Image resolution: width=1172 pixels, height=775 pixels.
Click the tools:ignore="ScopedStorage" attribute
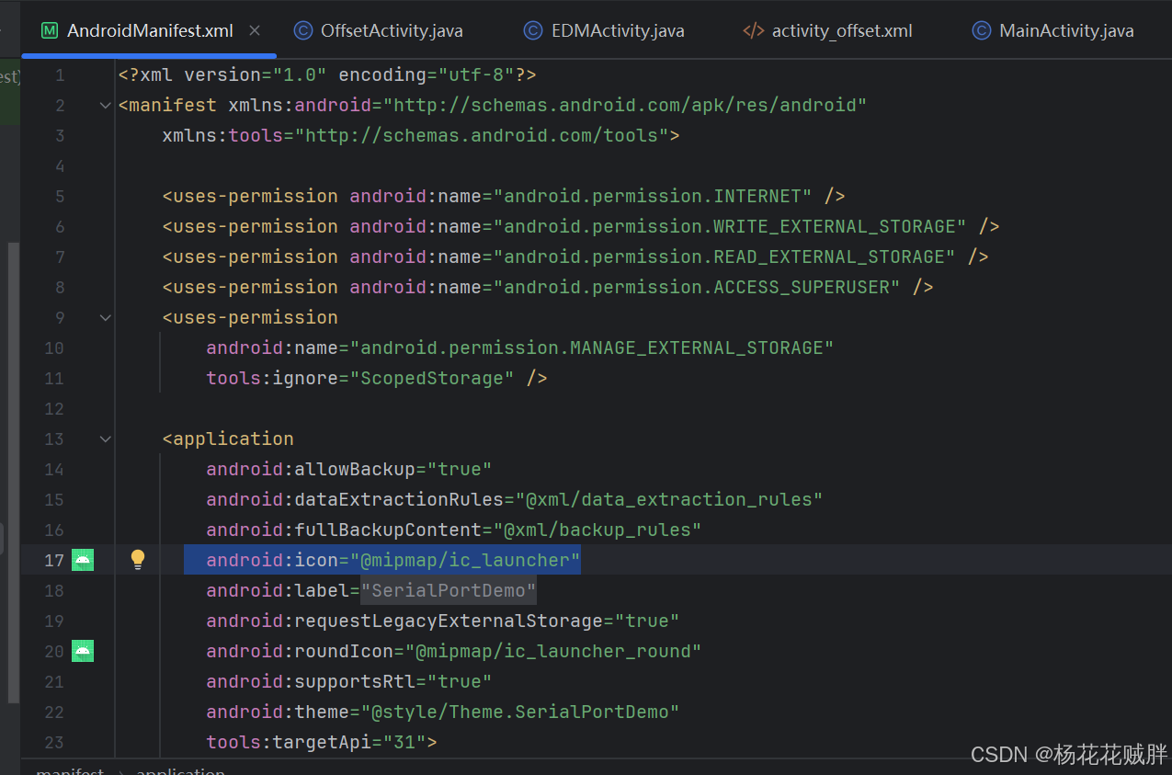tap(360, 378)
